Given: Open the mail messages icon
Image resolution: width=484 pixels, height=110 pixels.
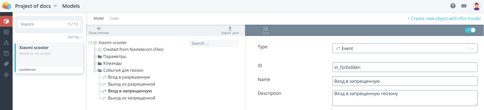Looking at the screenshot, I should 464,6.
